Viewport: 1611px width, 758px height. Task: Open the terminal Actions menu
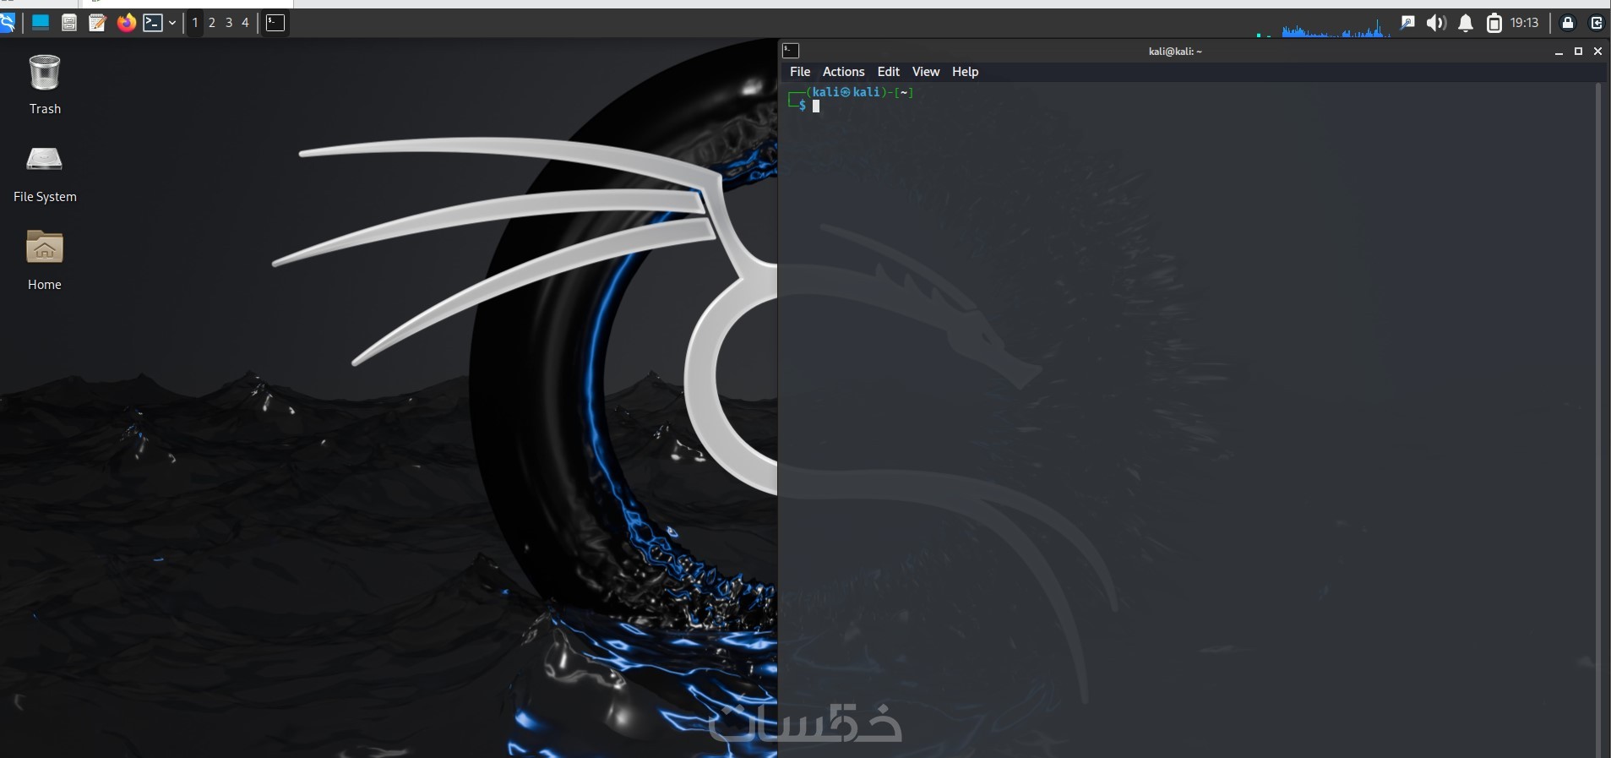click(844, 72)
